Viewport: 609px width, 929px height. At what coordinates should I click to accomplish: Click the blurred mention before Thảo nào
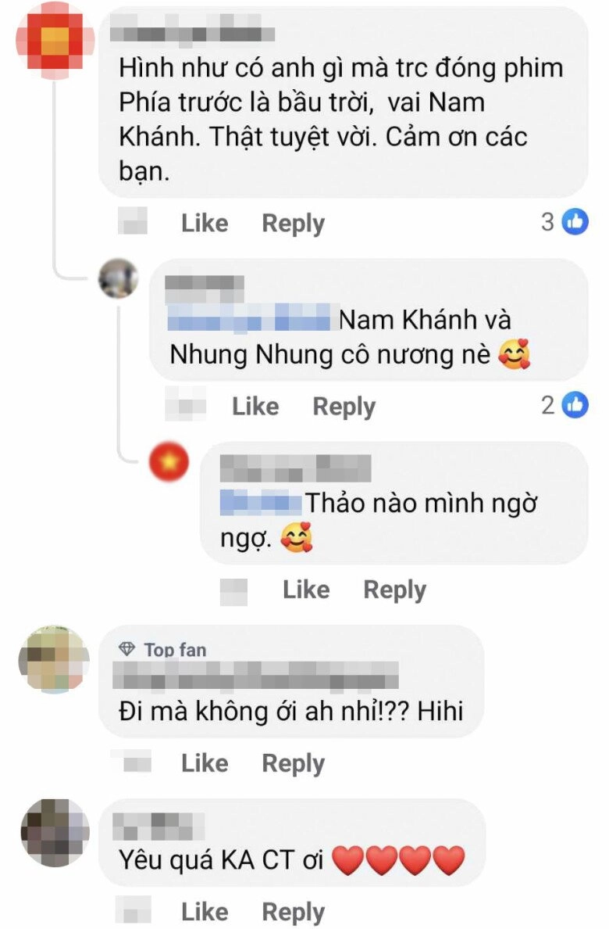click(261, 502)
